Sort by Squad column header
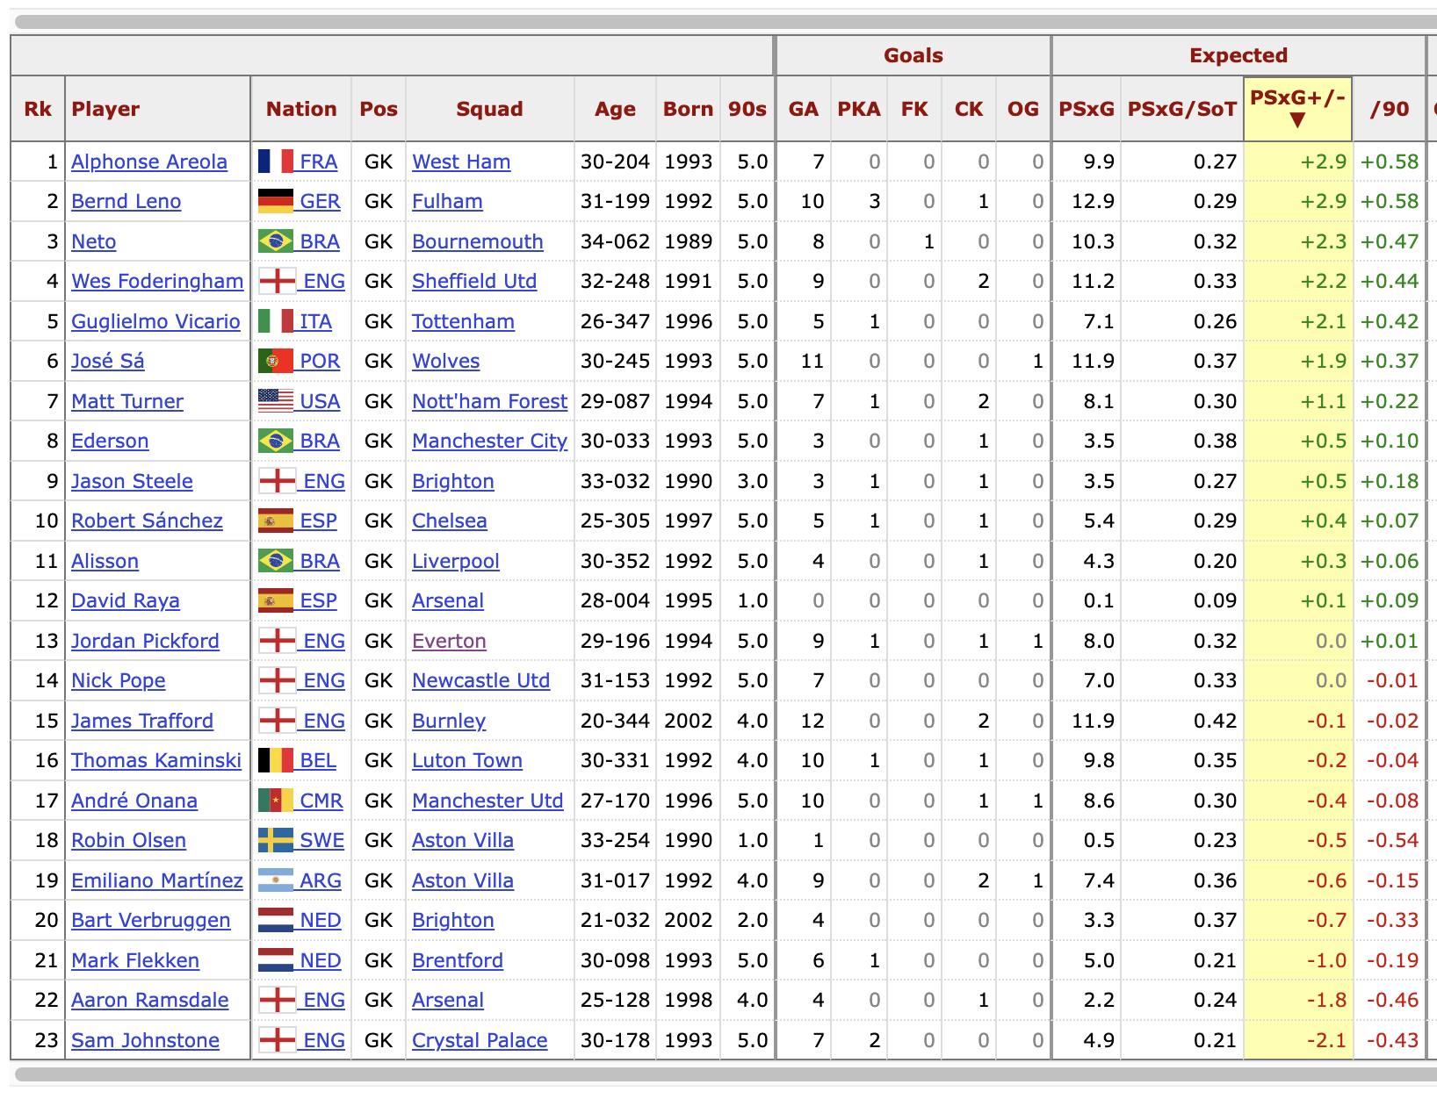 point(489,109)
